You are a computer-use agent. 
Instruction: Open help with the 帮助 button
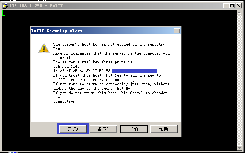(163, 129)
